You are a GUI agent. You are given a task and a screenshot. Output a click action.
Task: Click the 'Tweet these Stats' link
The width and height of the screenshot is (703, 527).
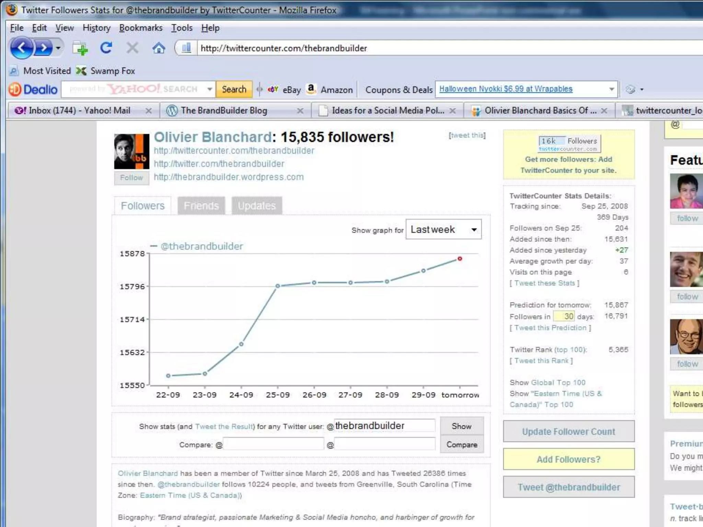pos(544,283)
